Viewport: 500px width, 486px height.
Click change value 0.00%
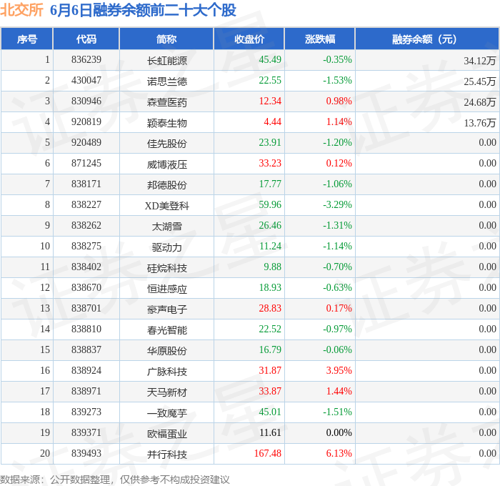coord(339,433)
